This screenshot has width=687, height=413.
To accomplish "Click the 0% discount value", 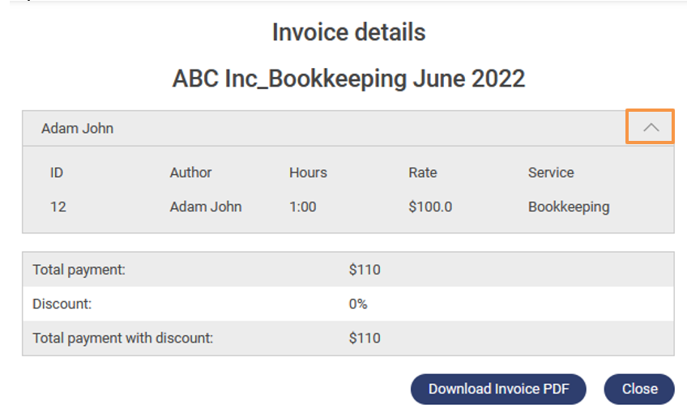I will tap(358, 304).
